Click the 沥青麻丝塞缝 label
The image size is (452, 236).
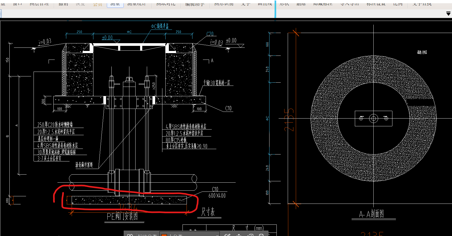[84, 165]
